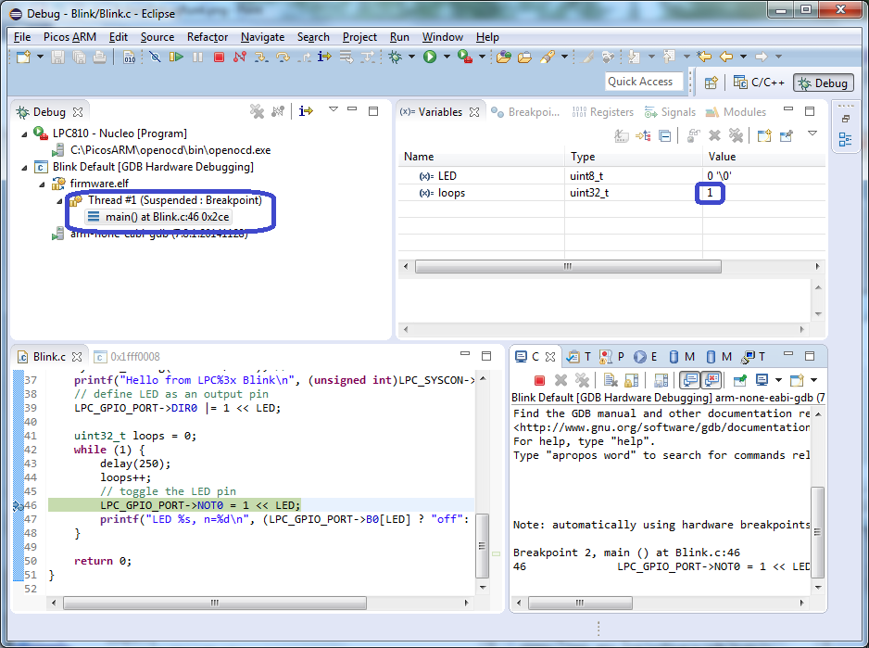
Task: Switch to the Registers tab
Action: (x=603, y=112)
